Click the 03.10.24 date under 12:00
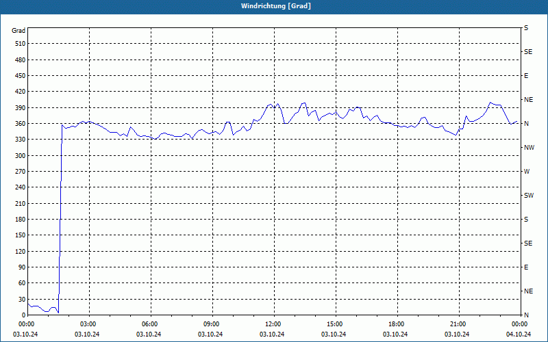This screenshot has width=548, height=342. [272, 334]
